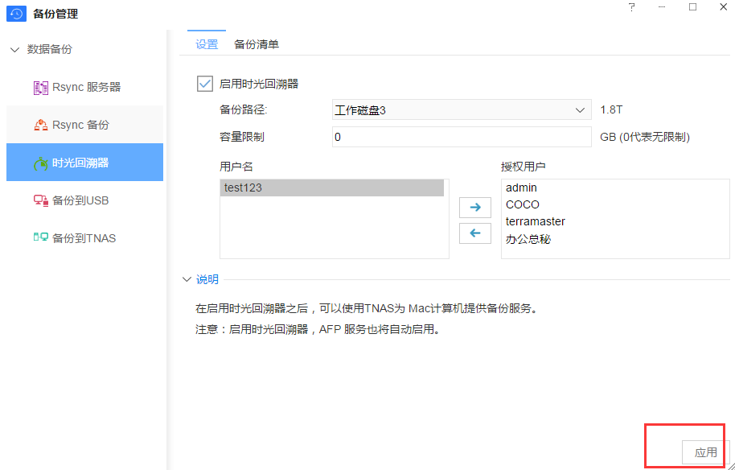Collapse the 数据备份 tree section
This screenshot has width=735, height=470.
click(x=14, y=50)
